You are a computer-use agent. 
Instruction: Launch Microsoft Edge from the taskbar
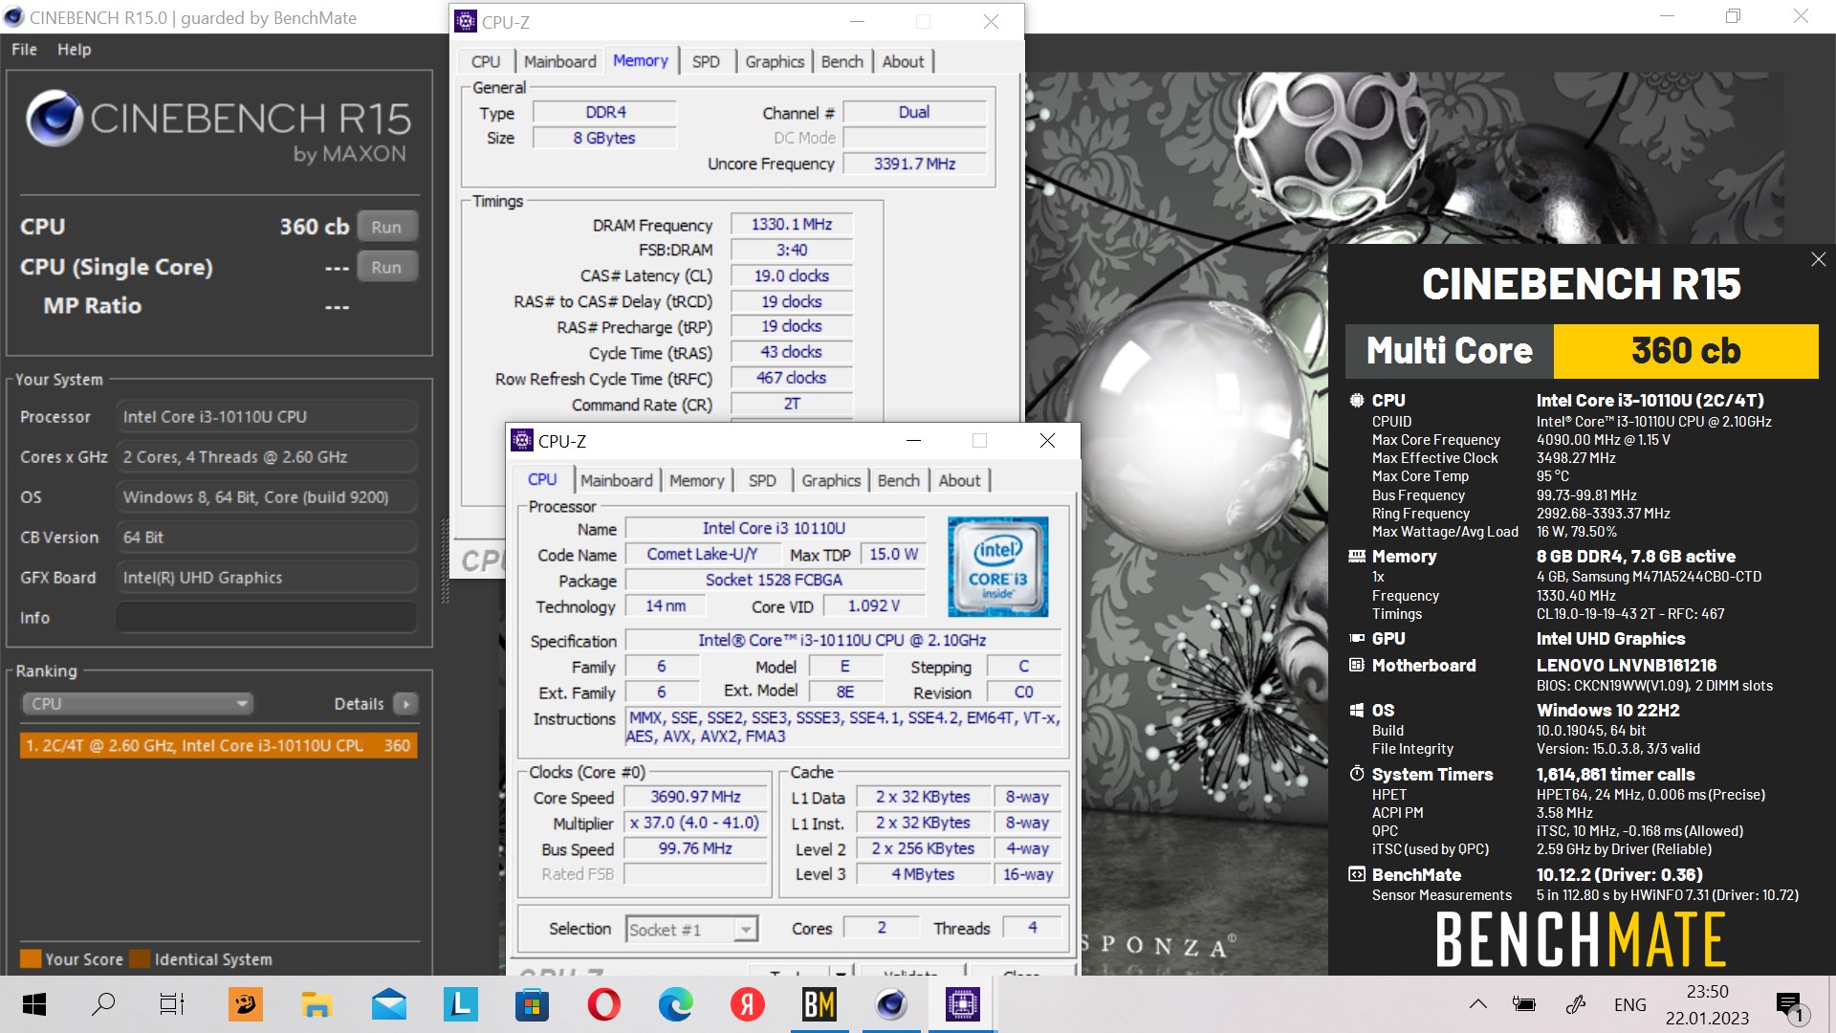pos(675,1004)
